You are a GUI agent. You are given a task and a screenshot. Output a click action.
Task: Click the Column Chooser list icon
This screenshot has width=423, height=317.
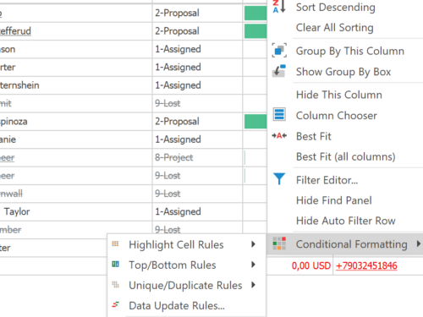[x=279, y=115]
